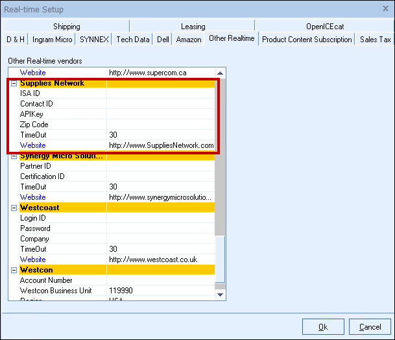This screenshot has width=395, height=340.
Task: Open the Sales Tax tab
Action: (x=375, y=40)
